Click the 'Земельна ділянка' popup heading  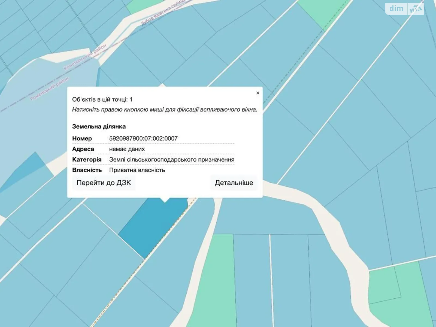coord(99,126)
